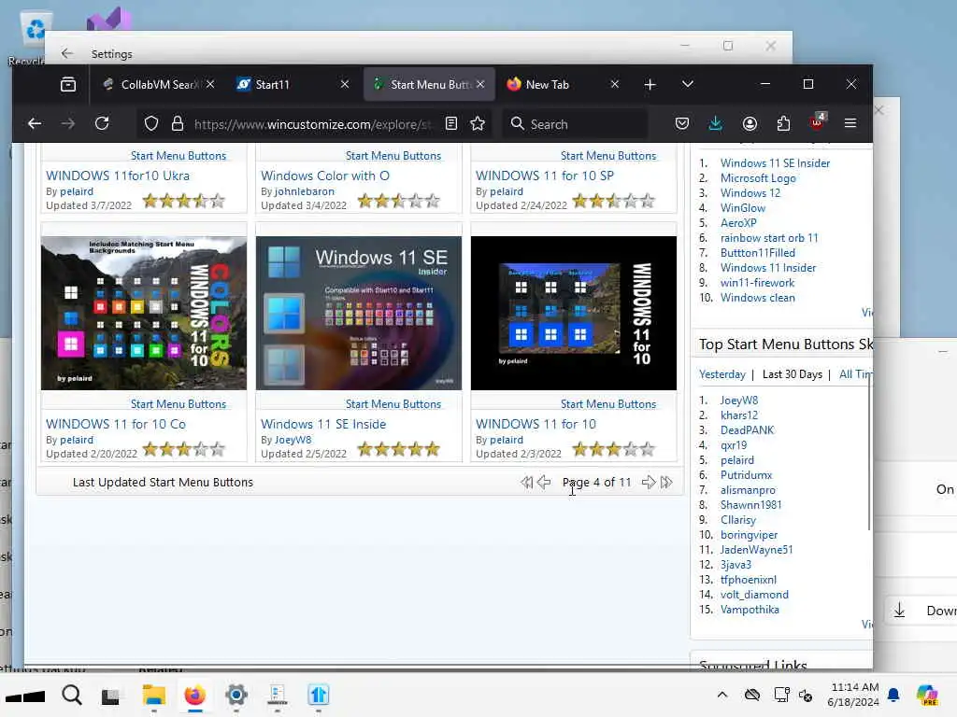Open rainbow start orb 11 link

click(769, 238)
